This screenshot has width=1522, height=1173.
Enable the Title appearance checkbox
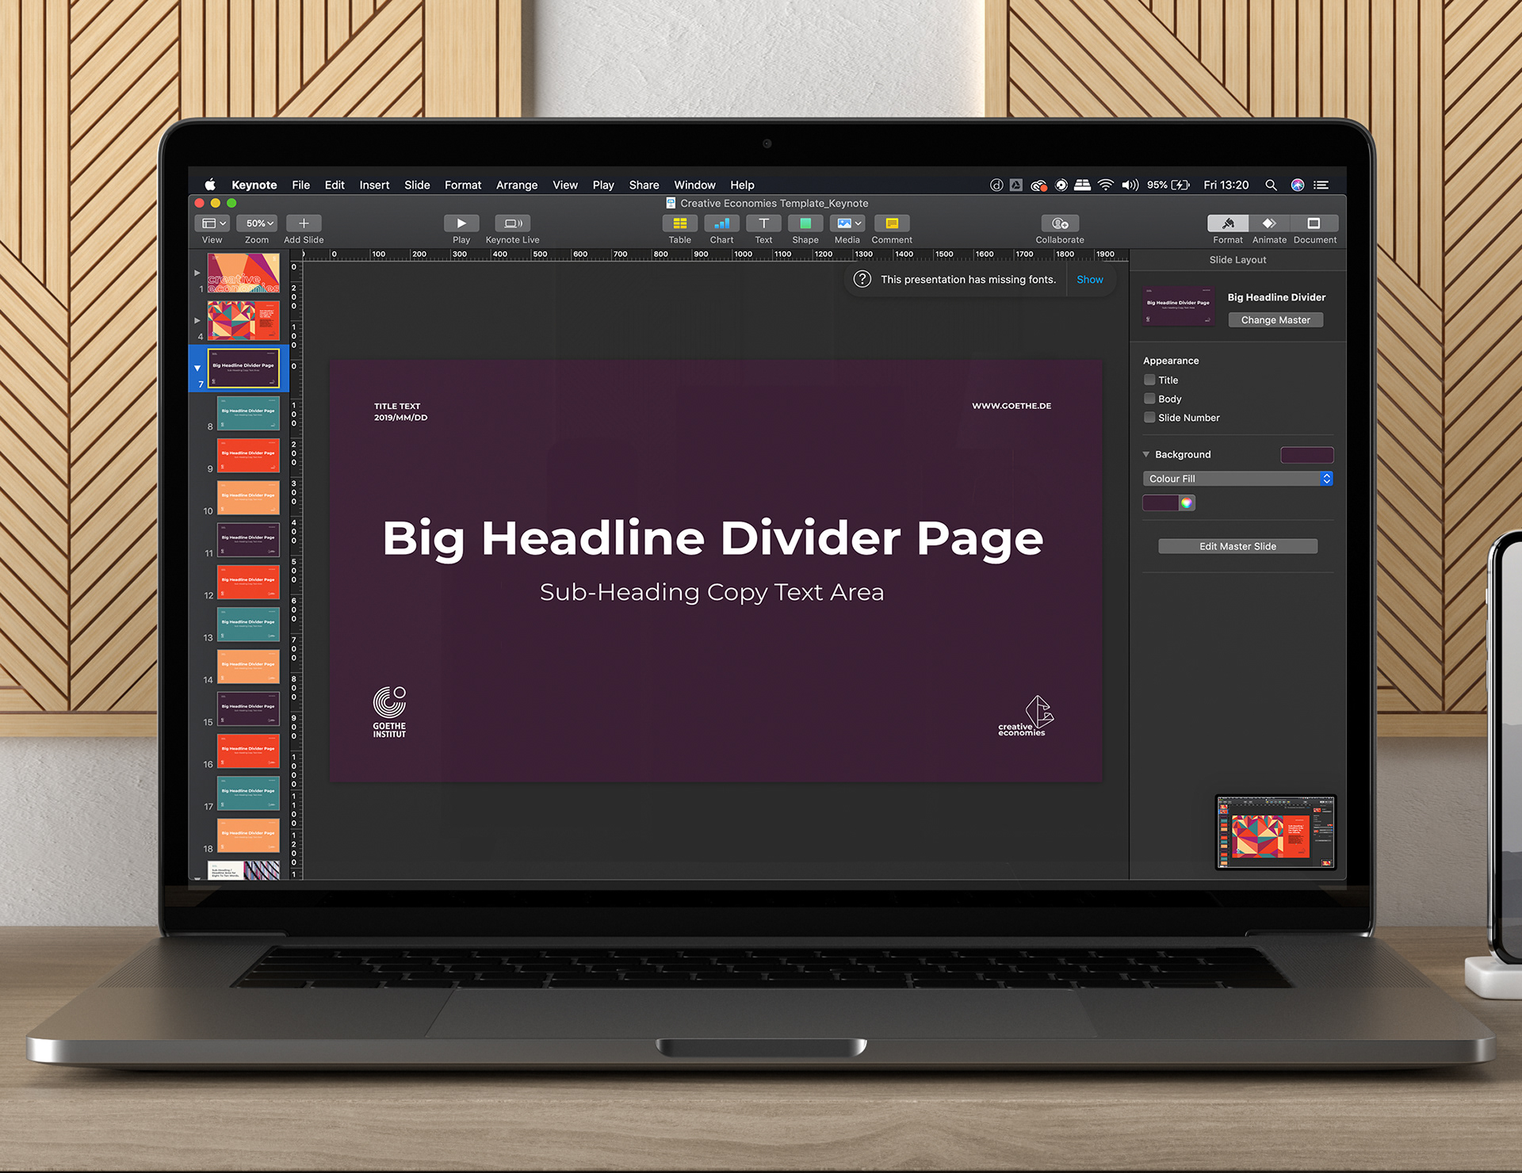coord(1149,380)
